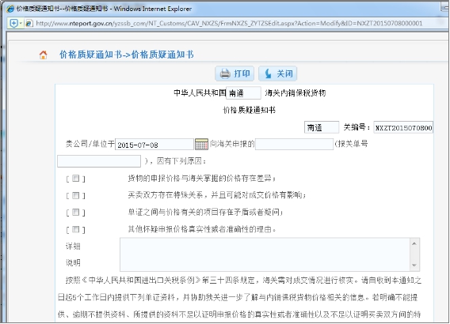The width and height of the screenshot is (450, 324).
Task: Check 其他怀疑申报价格真实性 checkbox
Action: coord(75,229)
